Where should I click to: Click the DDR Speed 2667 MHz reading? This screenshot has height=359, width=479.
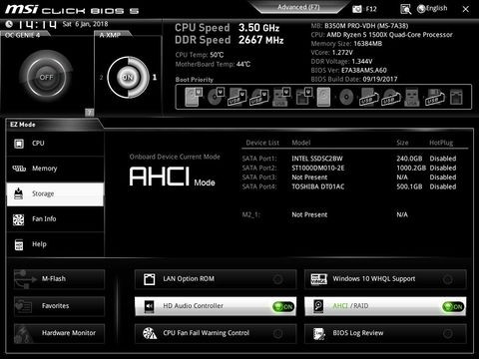(x=230, y=40)
